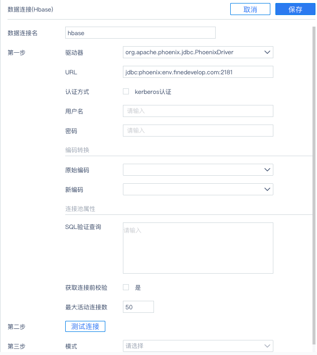Click the 原始编码 chevron arrow
This screenshot has height=355, width=317.
(x=267, y=170)
